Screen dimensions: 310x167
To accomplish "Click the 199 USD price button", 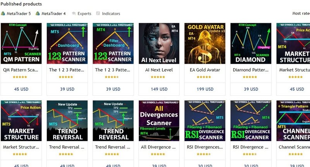I will [205, 89].
